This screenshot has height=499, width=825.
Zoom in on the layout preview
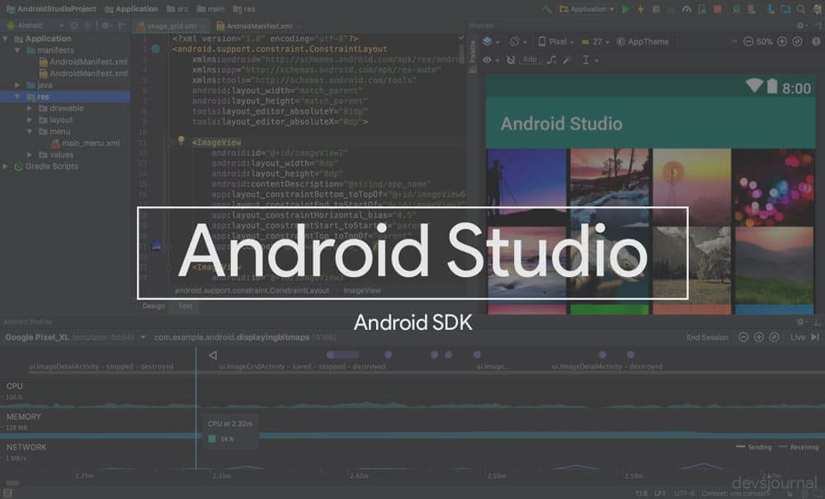tap(782, 41)
